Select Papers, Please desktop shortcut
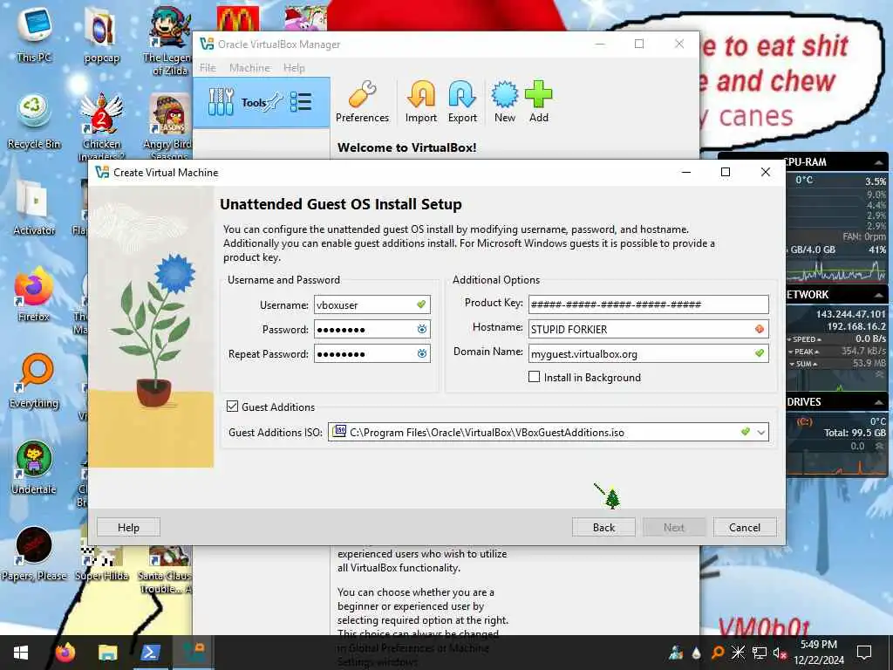The image size is (893, 670). pyautogui.click(x=34, y=555)
